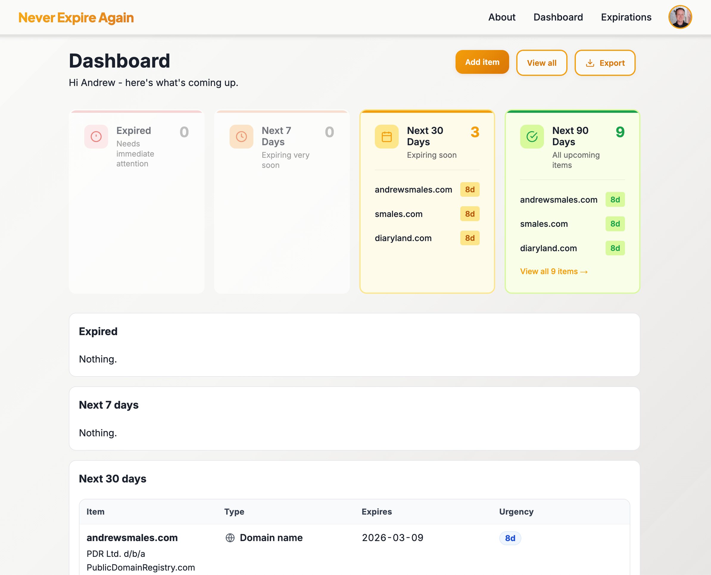Viewport: 711px width, 575px height.
Task: Follow the View all 9 items link
Action: (x=553, y=271)
